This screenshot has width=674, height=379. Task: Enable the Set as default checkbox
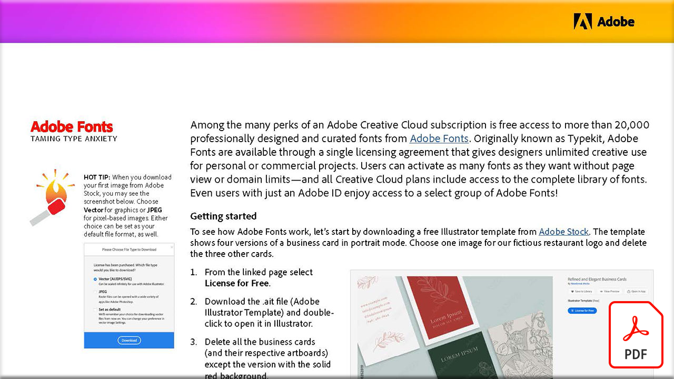pos(95,310)
